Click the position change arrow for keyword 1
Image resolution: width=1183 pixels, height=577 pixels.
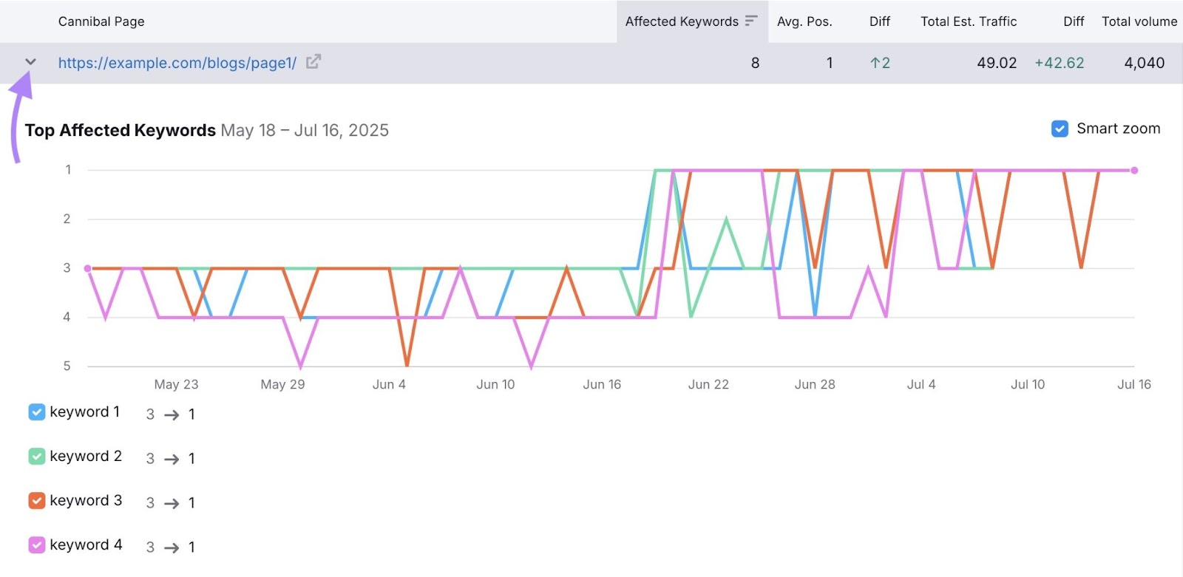(172, 415)
